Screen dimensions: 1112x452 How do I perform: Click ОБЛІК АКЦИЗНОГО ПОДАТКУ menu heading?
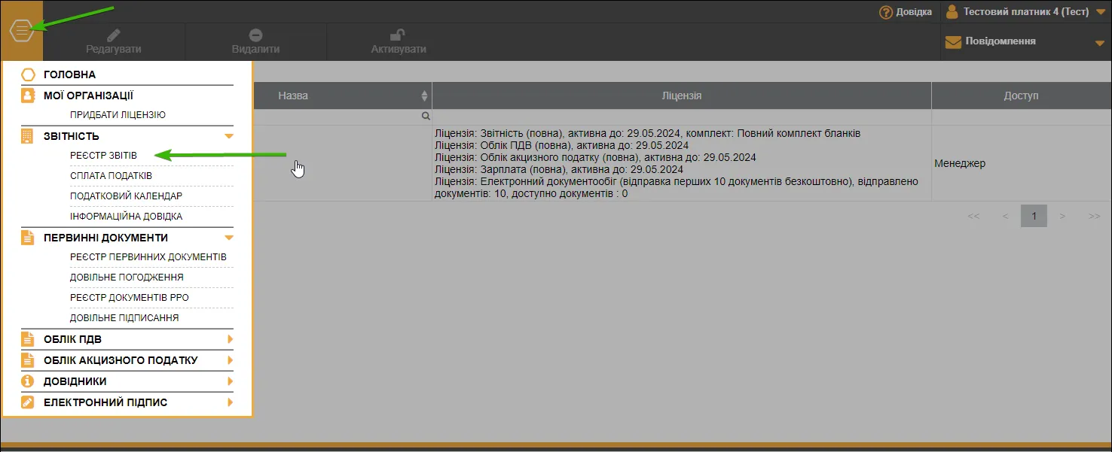(121, 360)
